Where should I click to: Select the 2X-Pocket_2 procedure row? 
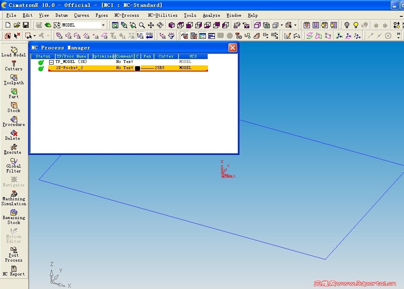click(128, 68)
